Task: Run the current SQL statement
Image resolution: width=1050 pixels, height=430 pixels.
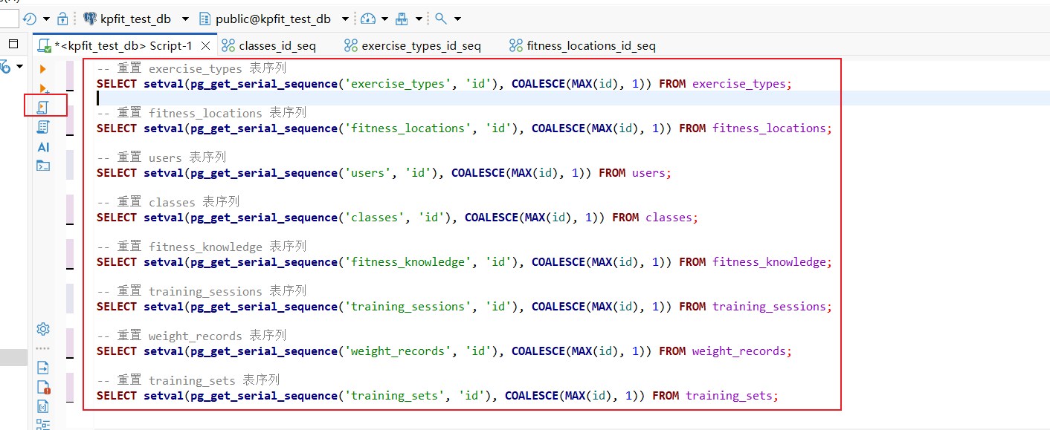Action: [43, 69]
